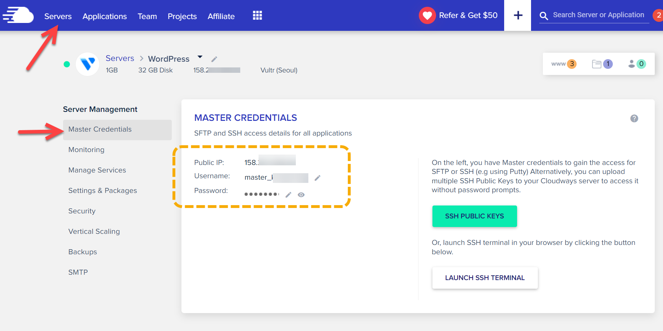Image resolution: width=663 pixels, height=331 pixels.
Task: Open the projects folder count icon
Action: [x=602, y=64]
